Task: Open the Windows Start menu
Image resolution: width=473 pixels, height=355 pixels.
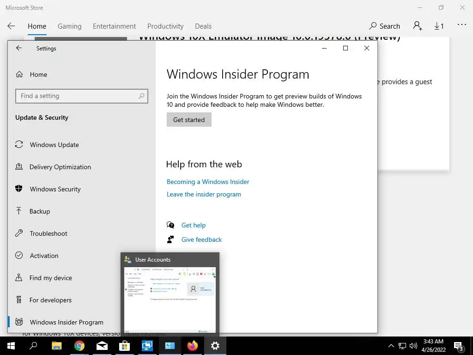Action: (11, 346)
